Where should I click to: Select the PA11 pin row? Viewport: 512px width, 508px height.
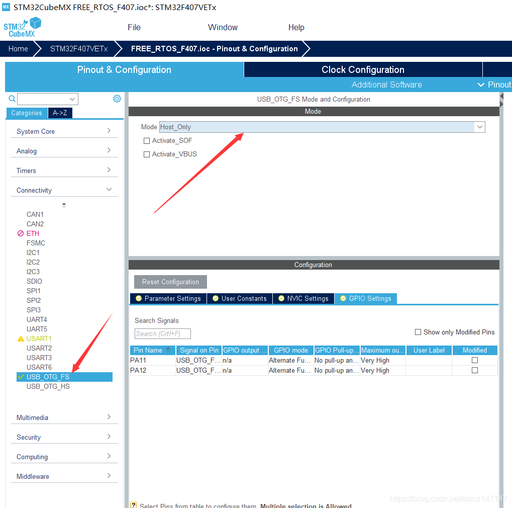(314, 360)
